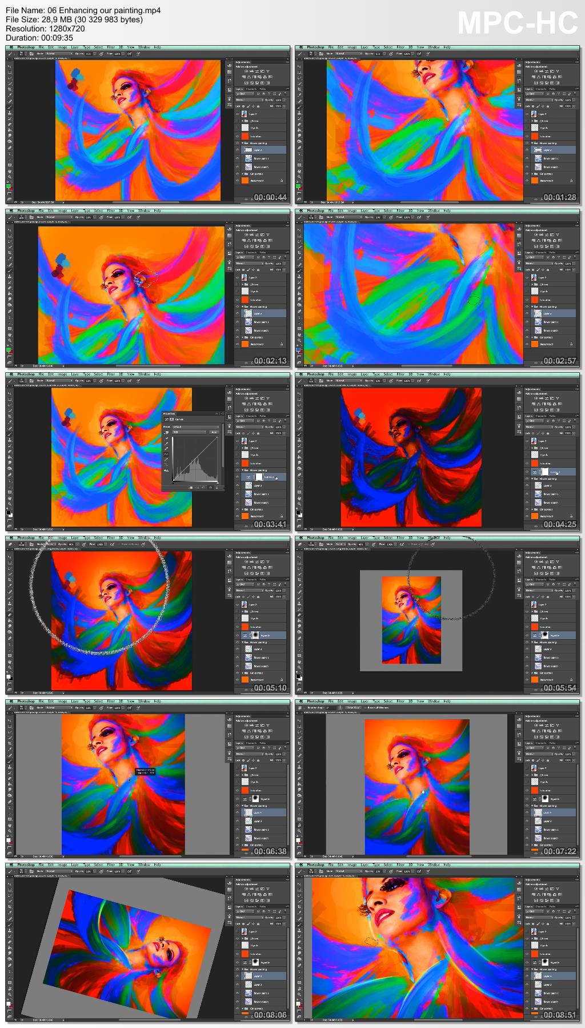Select Magic Wand tool in 00:08:51 frame

(x=299, y=901)
